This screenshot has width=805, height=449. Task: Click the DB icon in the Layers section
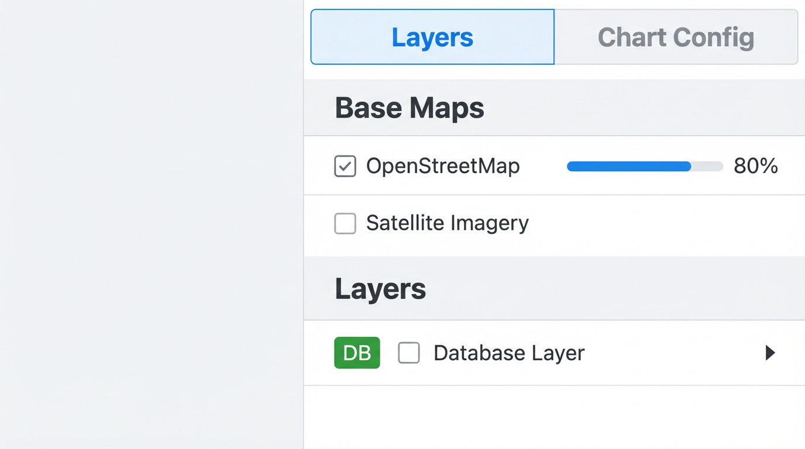coord(357,353)
